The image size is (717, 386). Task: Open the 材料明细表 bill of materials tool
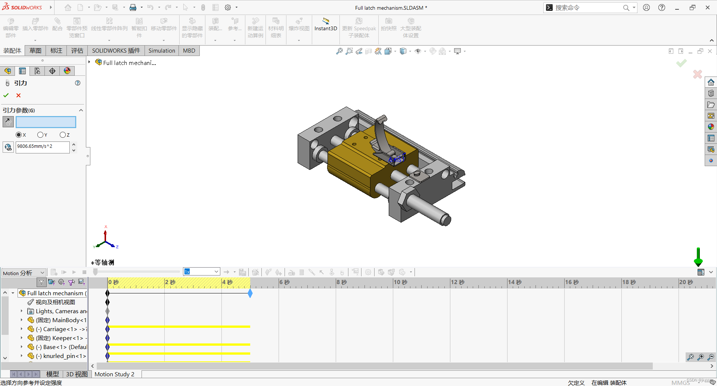276,28
